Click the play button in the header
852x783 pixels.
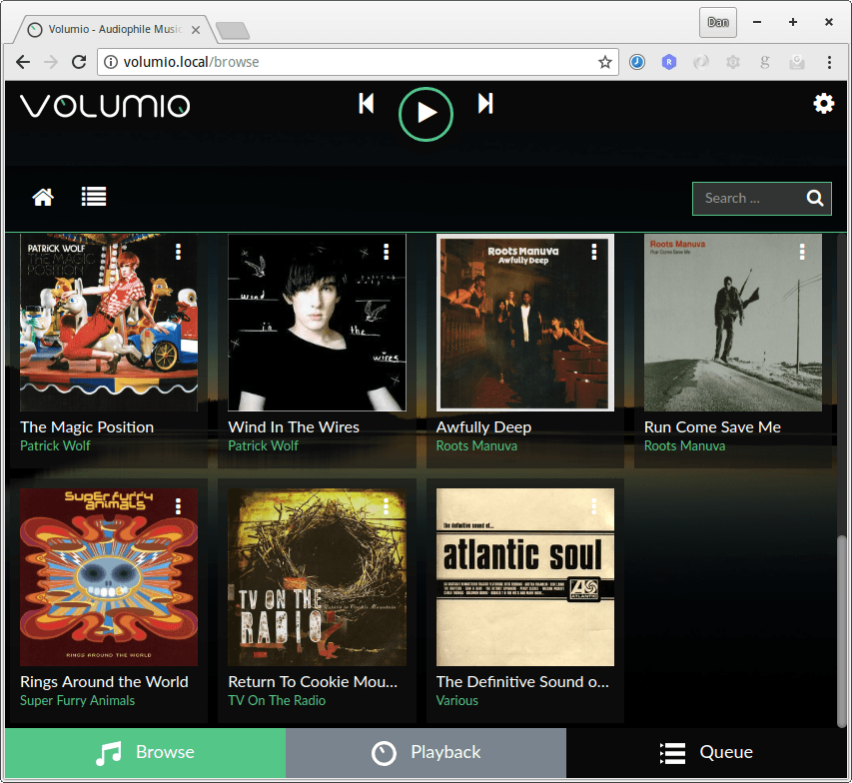tap(426, 113)
